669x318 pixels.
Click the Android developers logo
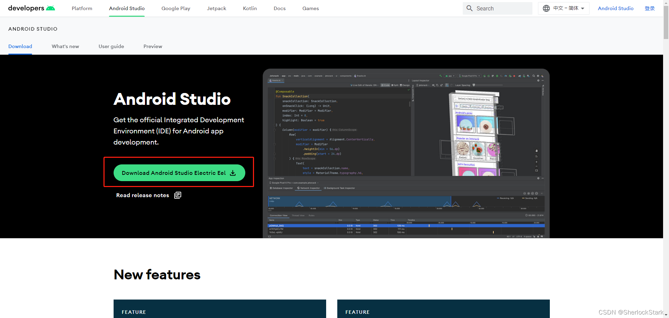tap(31, 8)
